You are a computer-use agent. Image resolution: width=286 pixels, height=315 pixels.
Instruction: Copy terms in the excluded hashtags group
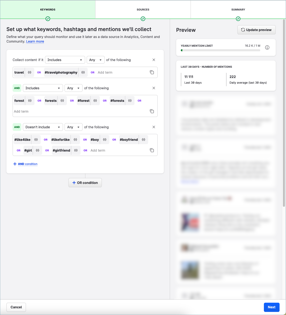click(152, 150)
